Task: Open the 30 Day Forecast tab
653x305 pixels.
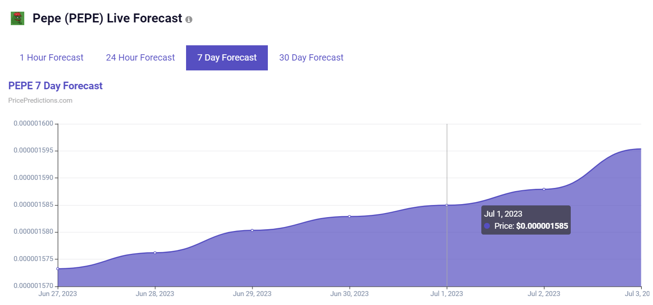Action: point(311,58)
